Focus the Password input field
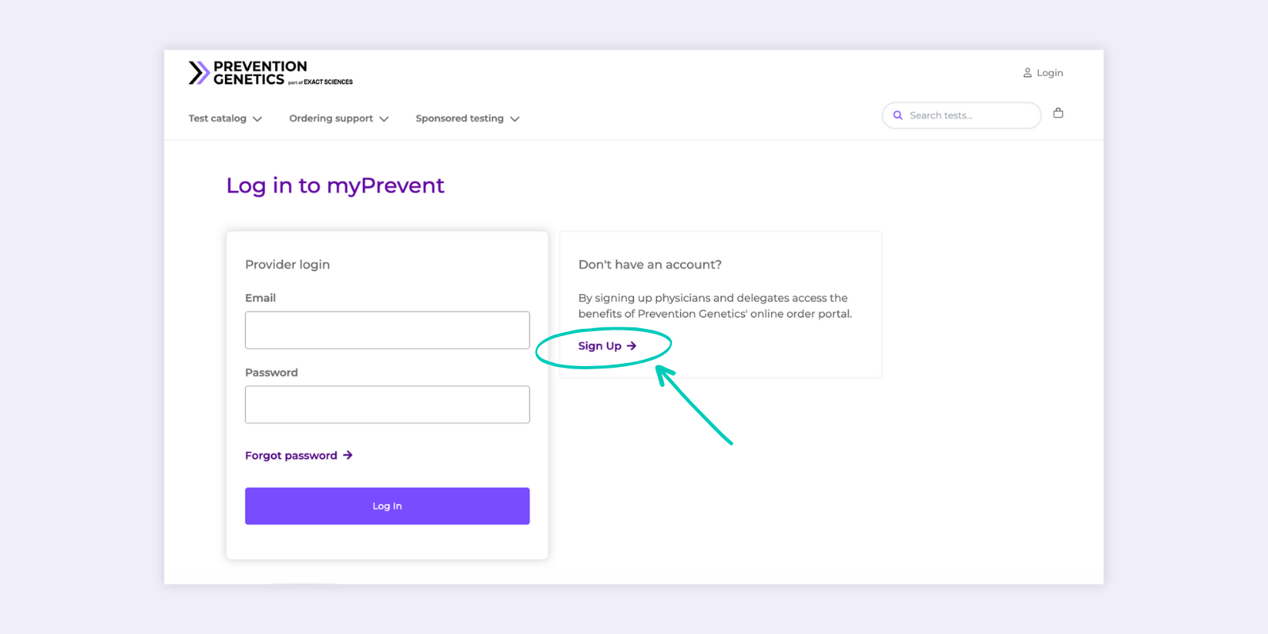The width and height of the screenshot is (1268, 634). tap(387, 405)
